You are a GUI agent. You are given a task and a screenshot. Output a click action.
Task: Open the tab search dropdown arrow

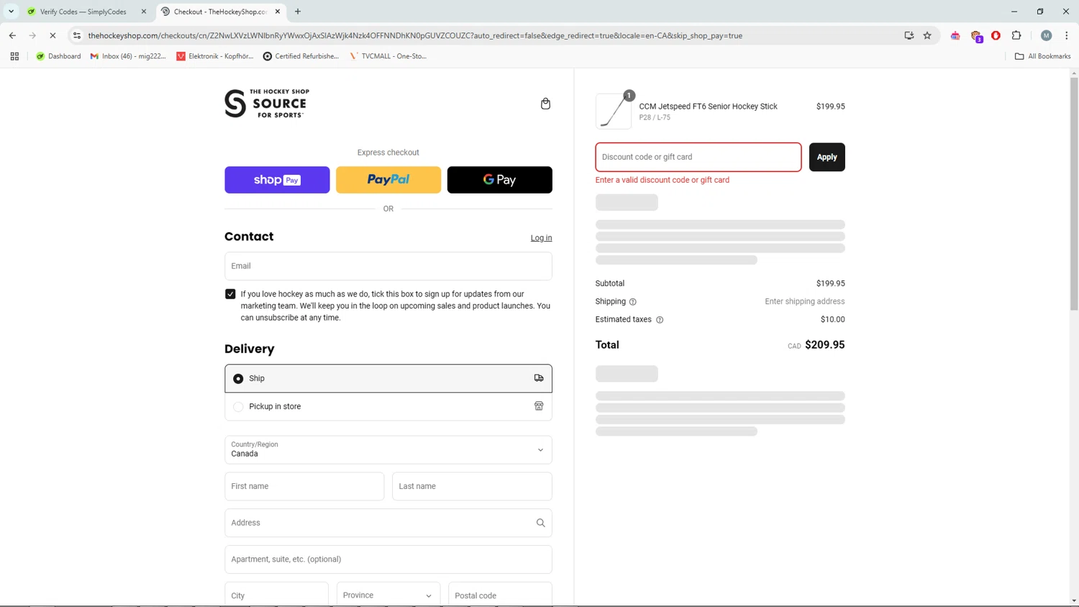pos(12,12)
